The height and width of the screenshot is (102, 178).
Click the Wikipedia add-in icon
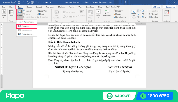tap(81, 13)
